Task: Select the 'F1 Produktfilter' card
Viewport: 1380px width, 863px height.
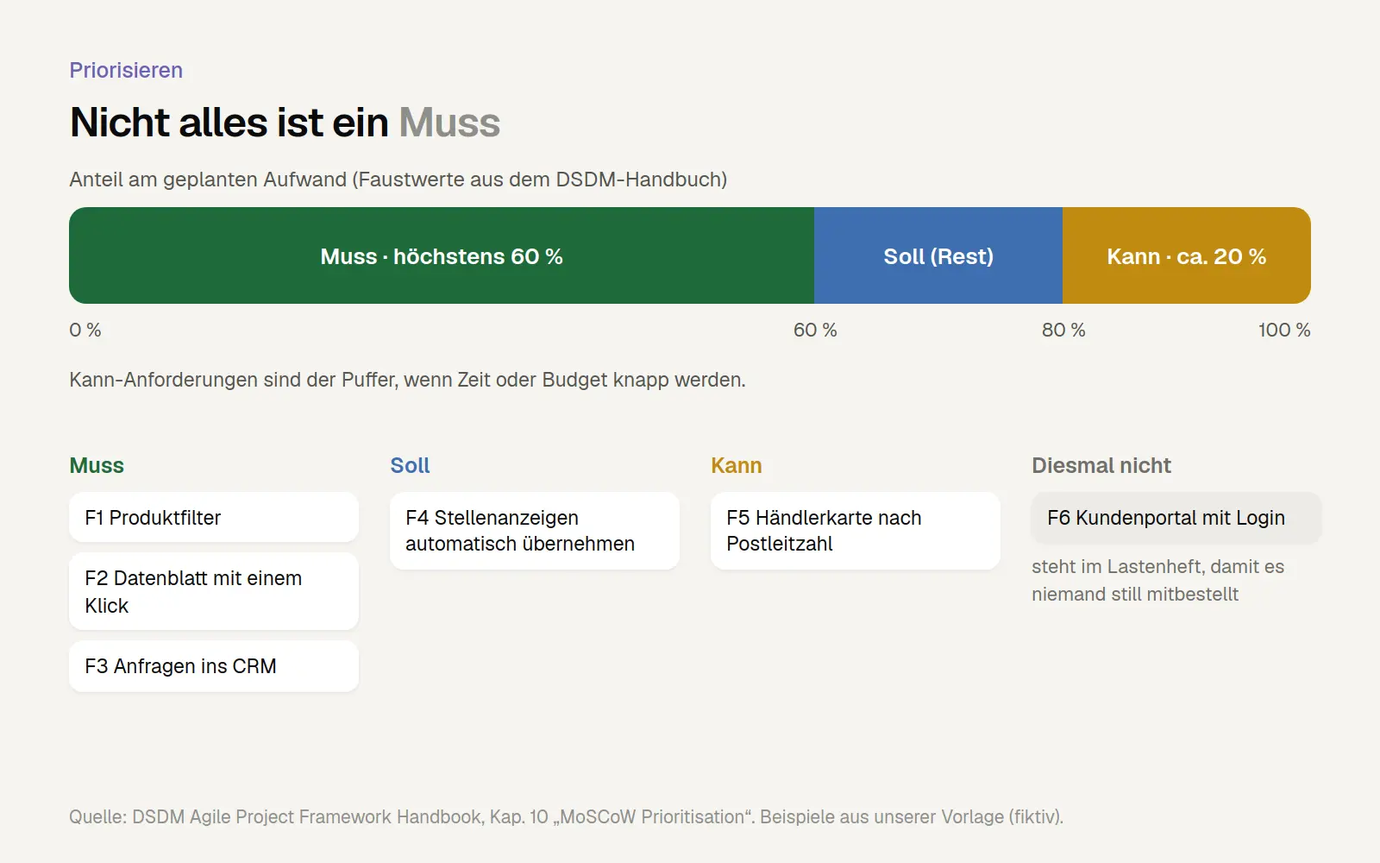Action: [214, 517]
